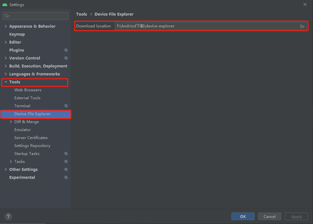Viewport: 313px width, 224px height.
Task: Select Tasks label under Tools
Action: click(19, 162)
